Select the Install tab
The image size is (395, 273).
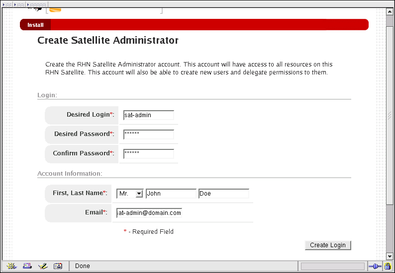(x=35, y=25)
